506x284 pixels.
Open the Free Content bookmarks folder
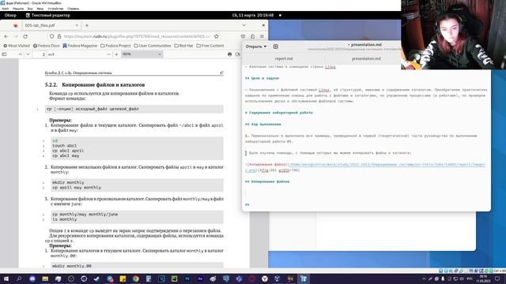point(210,46)
